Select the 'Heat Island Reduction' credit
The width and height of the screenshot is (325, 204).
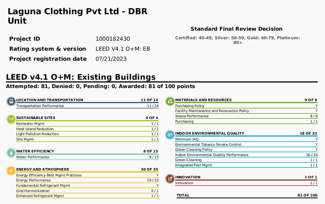point(35,129)
